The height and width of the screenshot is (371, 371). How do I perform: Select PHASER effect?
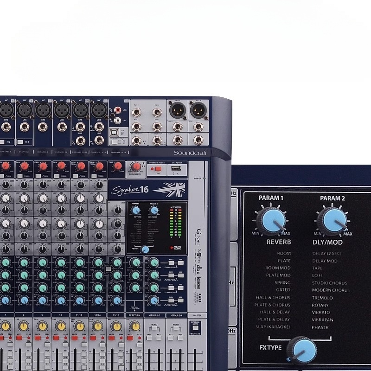click(320, 327)
